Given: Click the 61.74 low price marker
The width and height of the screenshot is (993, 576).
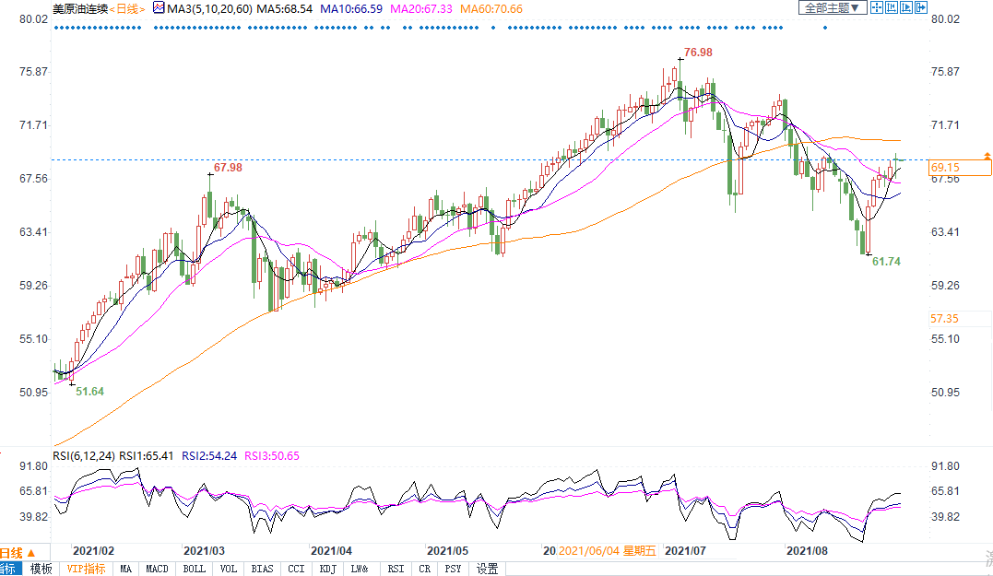Looking at the screenshot, I should pyautogui.click(x=886, y=262).
